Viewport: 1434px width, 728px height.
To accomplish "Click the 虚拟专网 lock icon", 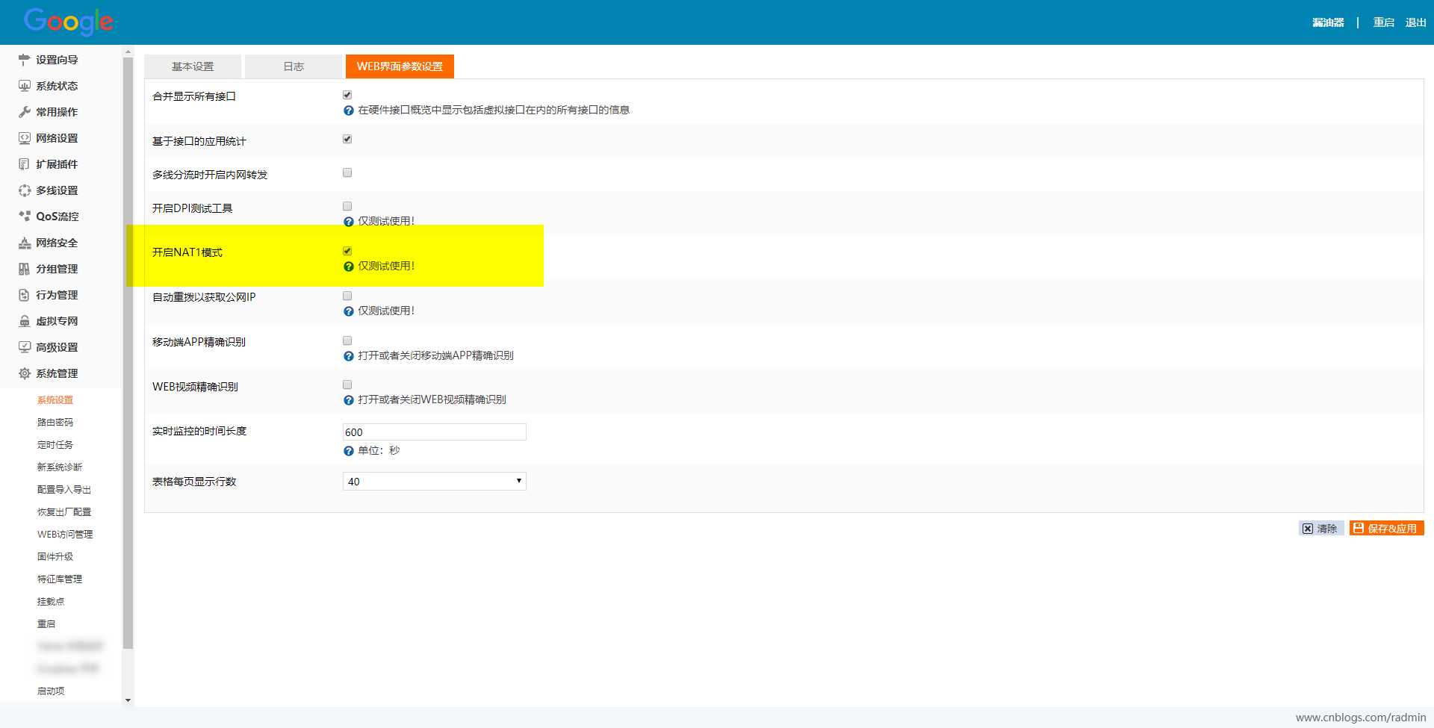I will pyautogui.click(x=24, y=321).
